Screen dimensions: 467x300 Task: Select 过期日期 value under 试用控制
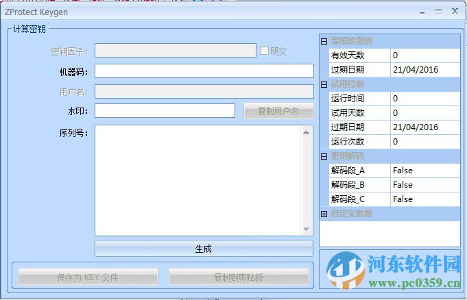point(425,127)
